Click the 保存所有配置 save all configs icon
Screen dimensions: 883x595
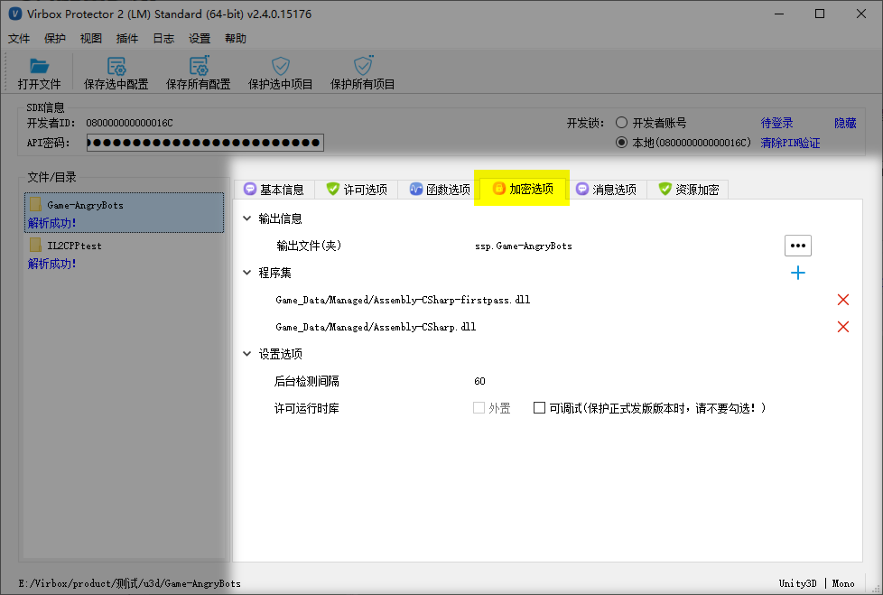[x=199, y=66]
